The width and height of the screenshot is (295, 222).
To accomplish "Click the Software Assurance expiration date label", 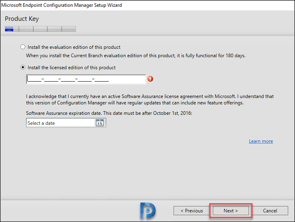I will click(x=109, y=113).
